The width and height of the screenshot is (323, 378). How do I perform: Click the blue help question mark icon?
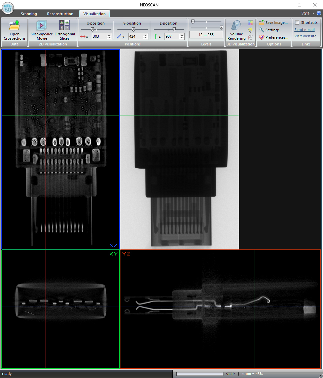(x=319, y=13)
